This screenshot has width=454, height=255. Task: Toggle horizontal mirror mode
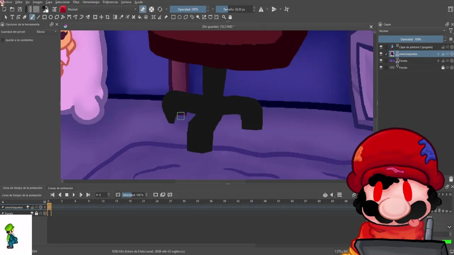click(x=261, y=9)
